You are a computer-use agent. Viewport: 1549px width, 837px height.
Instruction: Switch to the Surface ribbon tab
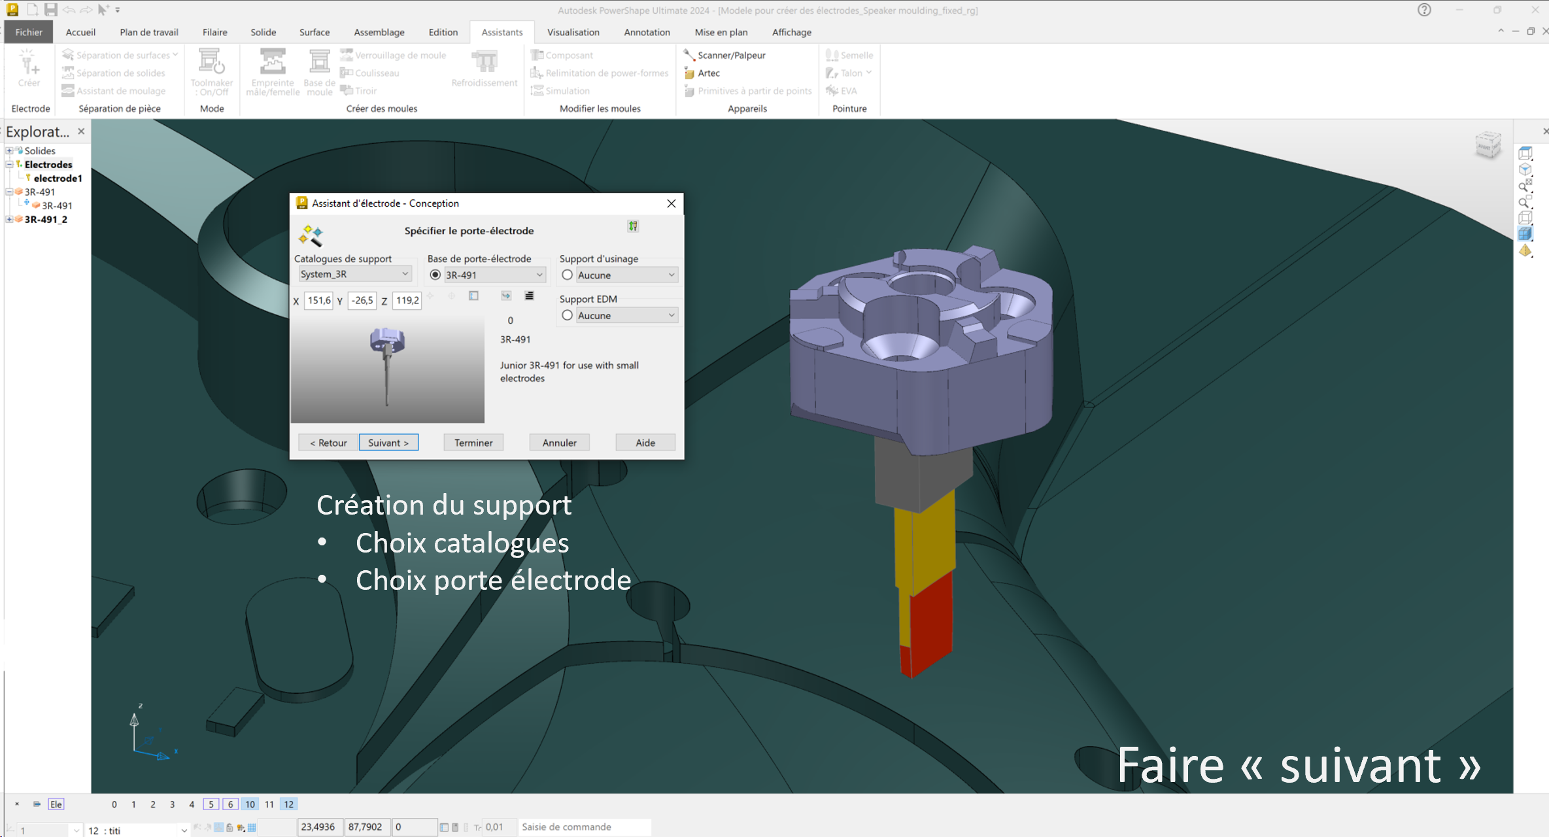[314, 32]
